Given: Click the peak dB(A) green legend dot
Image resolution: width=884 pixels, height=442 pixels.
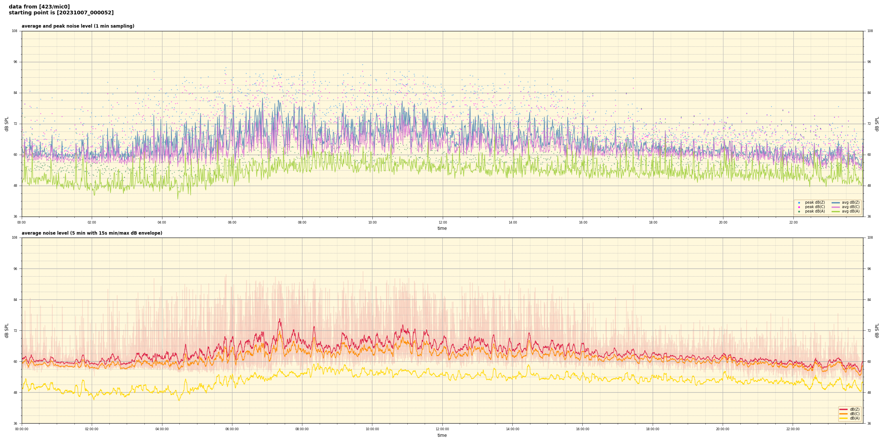Looking at the screenshot, I should 799,211.
